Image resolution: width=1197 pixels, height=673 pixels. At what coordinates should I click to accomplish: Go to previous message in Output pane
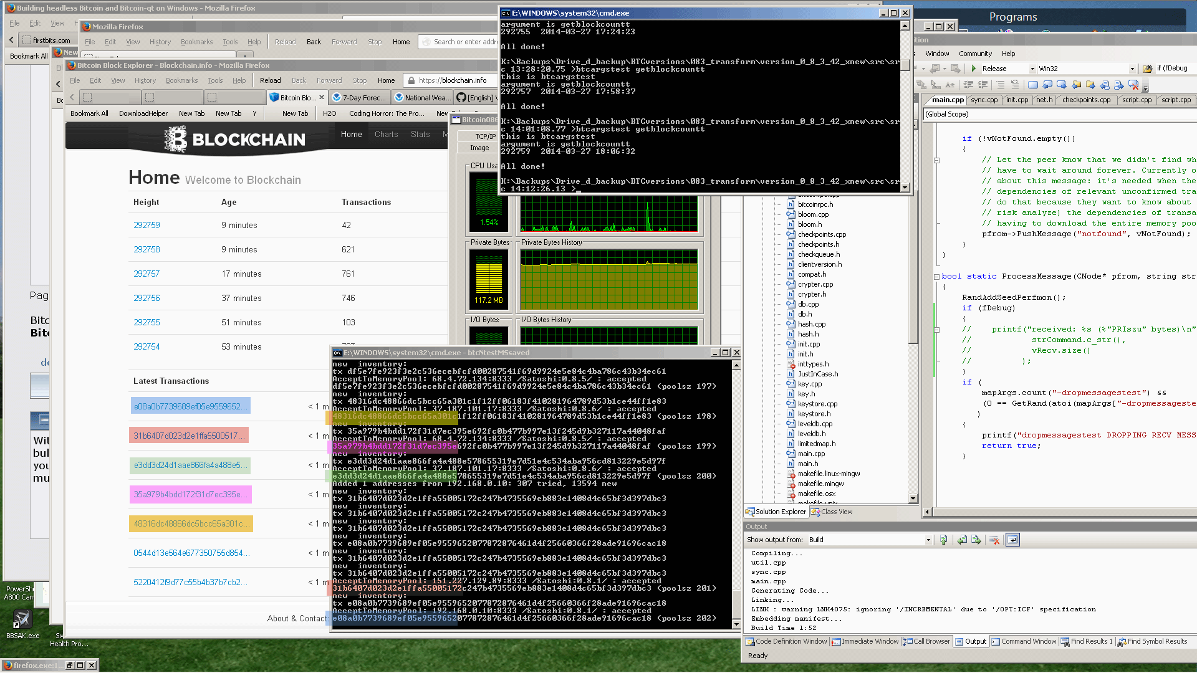point(962,540)
